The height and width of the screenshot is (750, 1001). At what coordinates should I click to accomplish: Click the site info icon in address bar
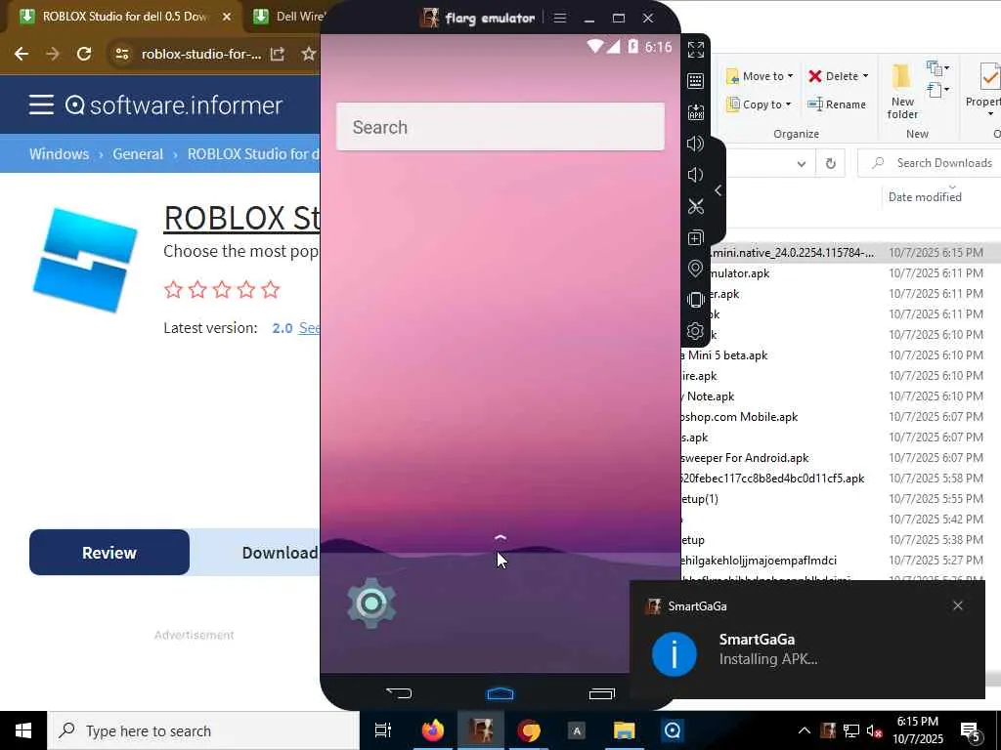pos(122,55)
